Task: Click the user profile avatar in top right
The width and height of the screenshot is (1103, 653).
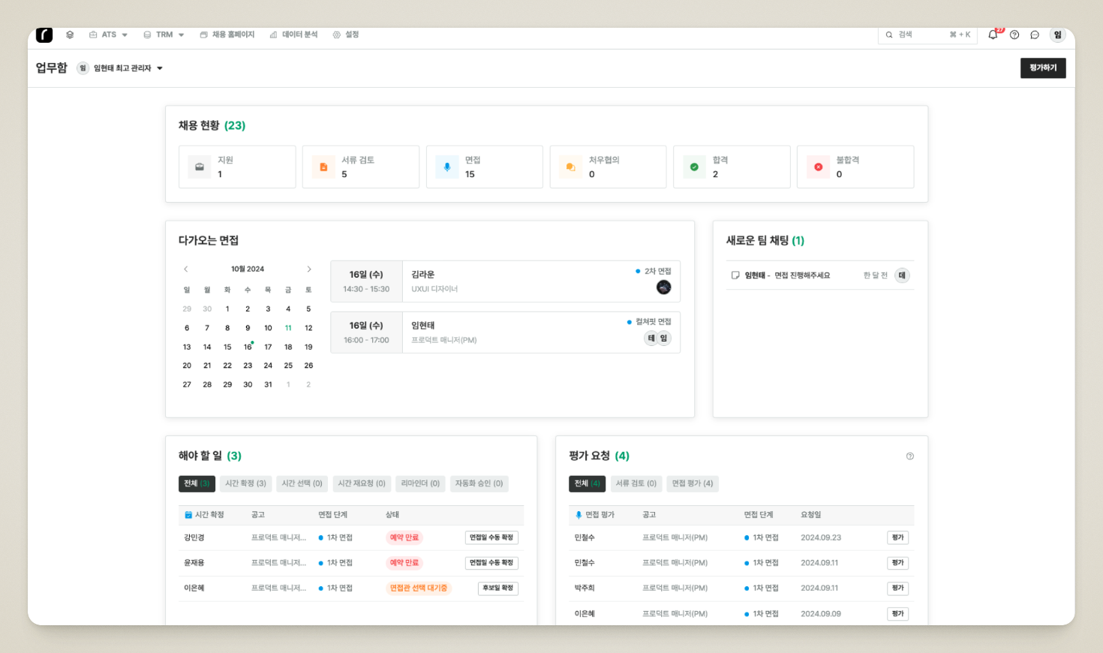Action: (x=1057, y=35)
